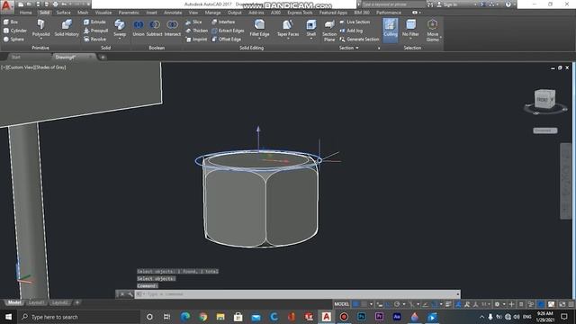
Task: Click the Thicken tool
Action: coord(196,31)
